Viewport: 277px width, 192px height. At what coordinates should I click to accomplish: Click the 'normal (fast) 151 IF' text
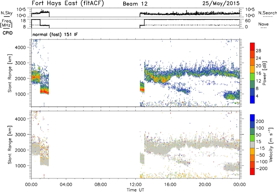coord(55,34)
